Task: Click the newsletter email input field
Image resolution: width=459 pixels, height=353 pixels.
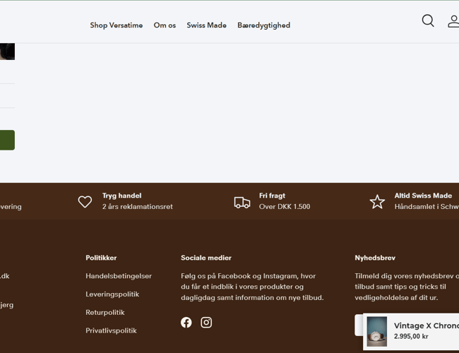Action: tap(359, 325)
